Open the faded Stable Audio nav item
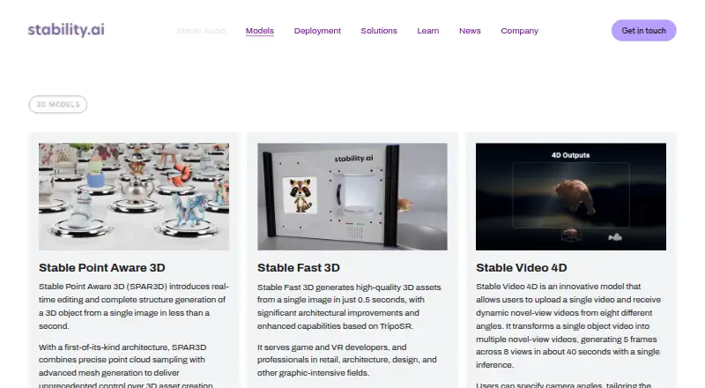The image size is (705, 388). click(201, 31)
